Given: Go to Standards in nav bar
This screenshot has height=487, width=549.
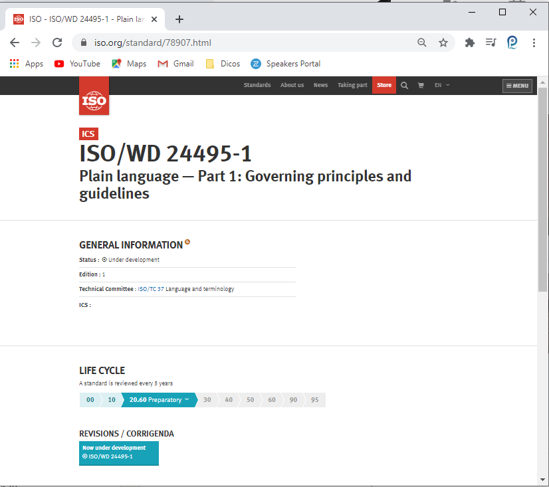Looking at the screenshot, I should click(x=257, y=85).
